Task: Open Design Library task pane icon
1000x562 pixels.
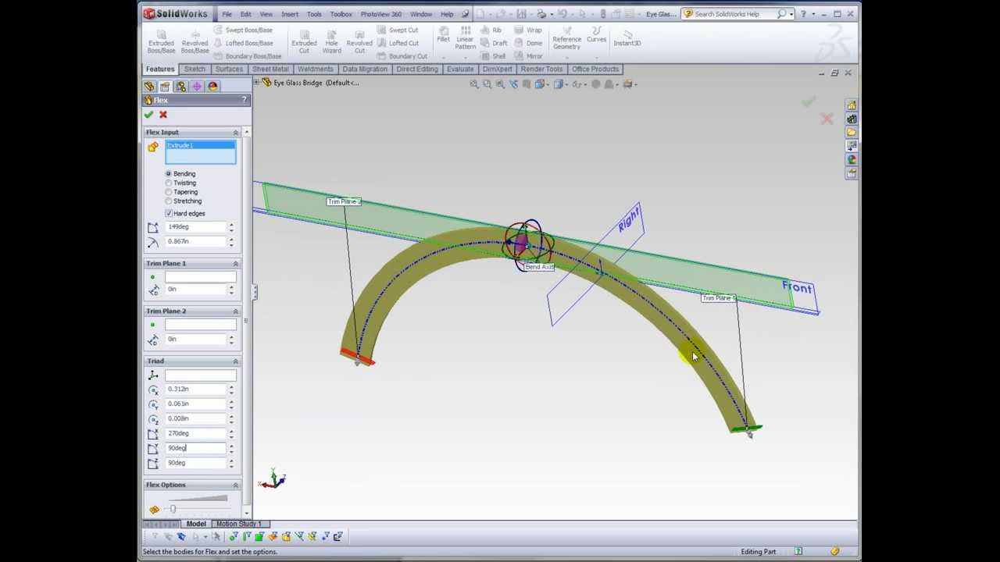Action: pyautogui.click(x=852, y=119)
